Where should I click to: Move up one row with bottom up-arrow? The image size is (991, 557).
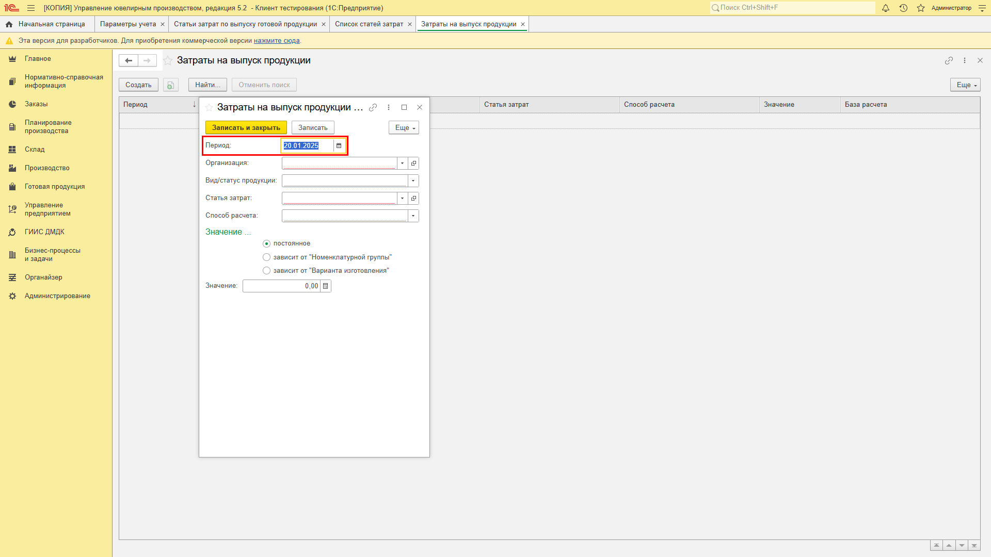[949, 546]
